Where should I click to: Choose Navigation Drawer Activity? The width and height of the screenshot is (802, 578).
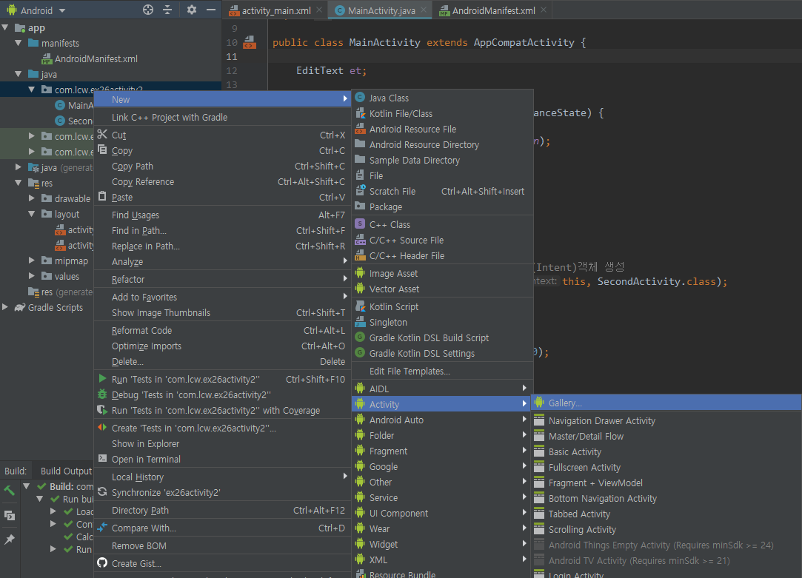coord(666,420)
